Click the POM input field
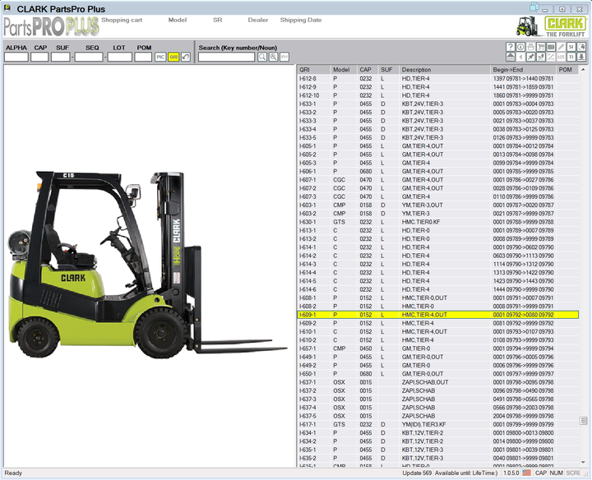592x480 pixels. [143, 57]
